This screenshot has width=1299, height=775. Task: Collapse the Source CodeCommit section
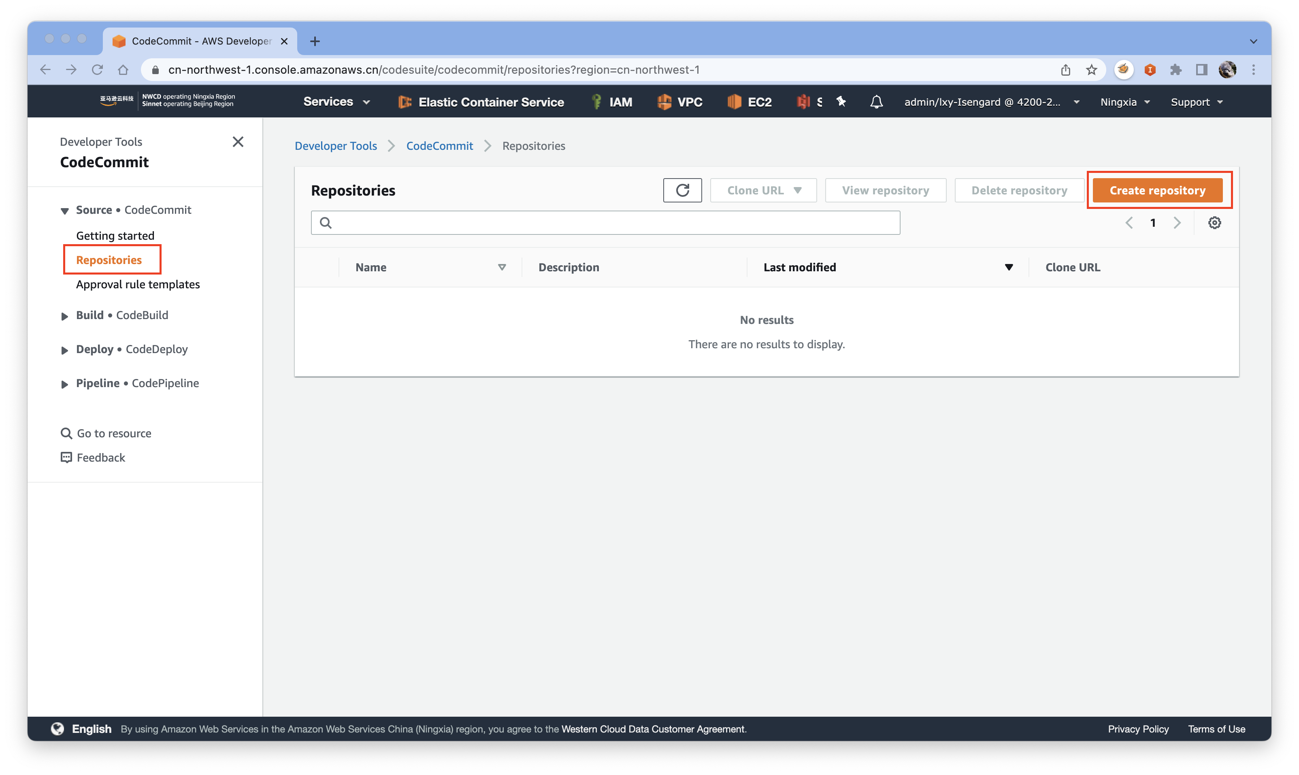click(64, 211)
